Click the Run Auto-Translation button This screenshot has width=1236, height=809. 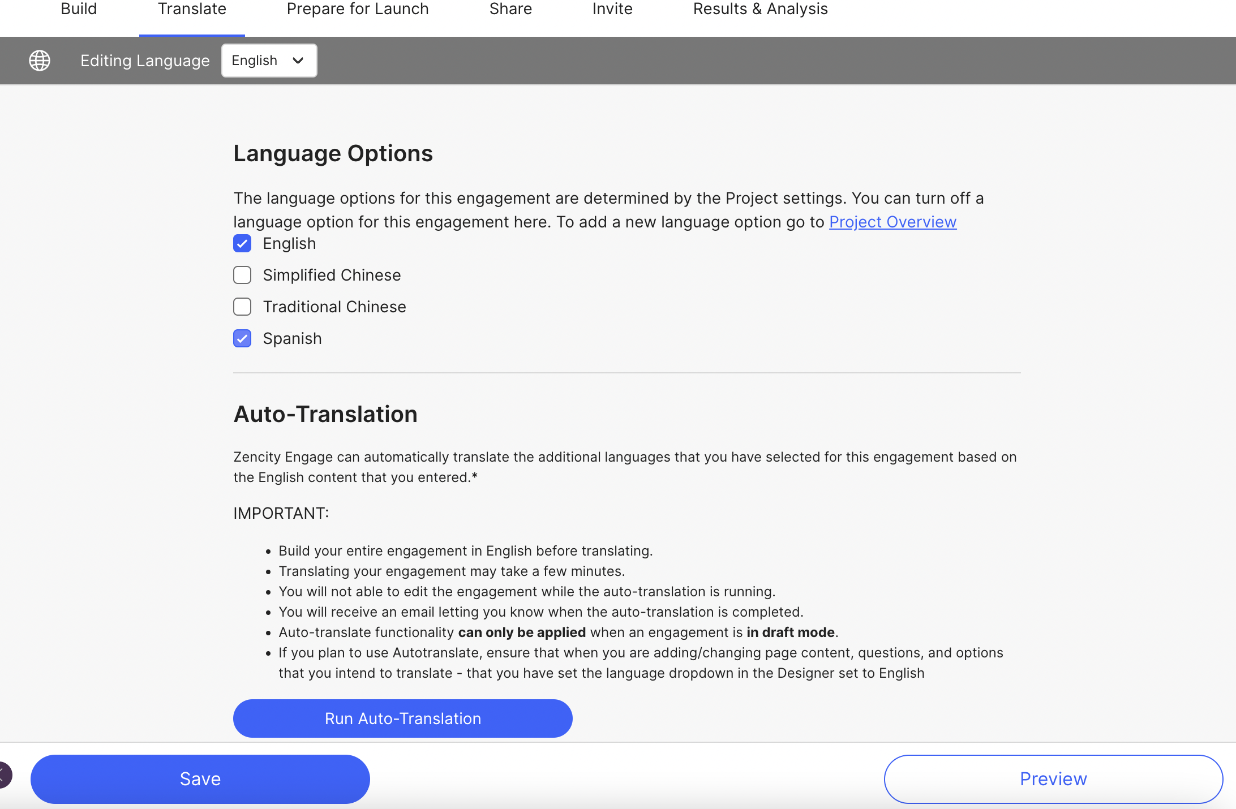[x=403, y=718]
